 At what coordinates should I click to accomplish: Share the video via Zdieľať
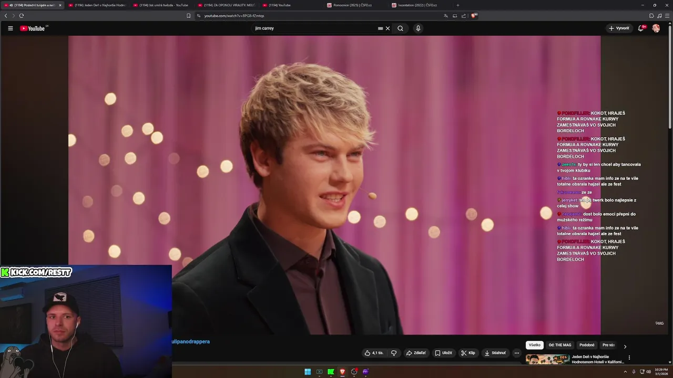point(416,353)
